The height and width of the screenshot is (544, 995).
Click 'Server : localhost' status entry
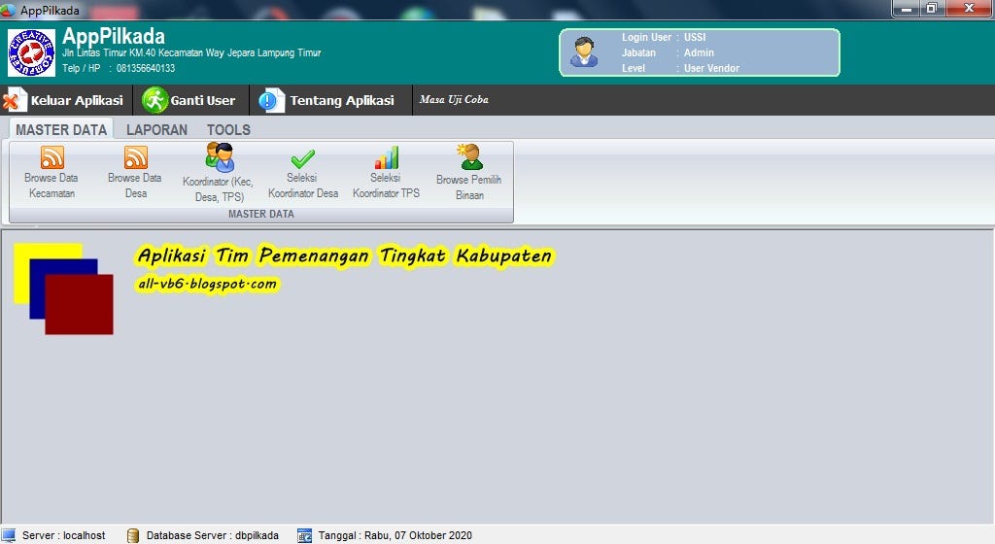63,536
